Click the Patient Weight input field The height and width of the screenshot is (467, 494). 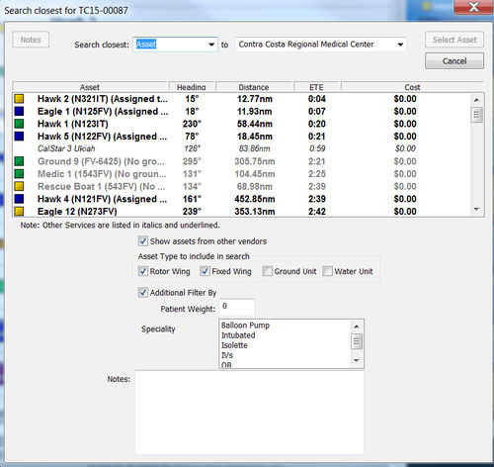coord(237,307)
